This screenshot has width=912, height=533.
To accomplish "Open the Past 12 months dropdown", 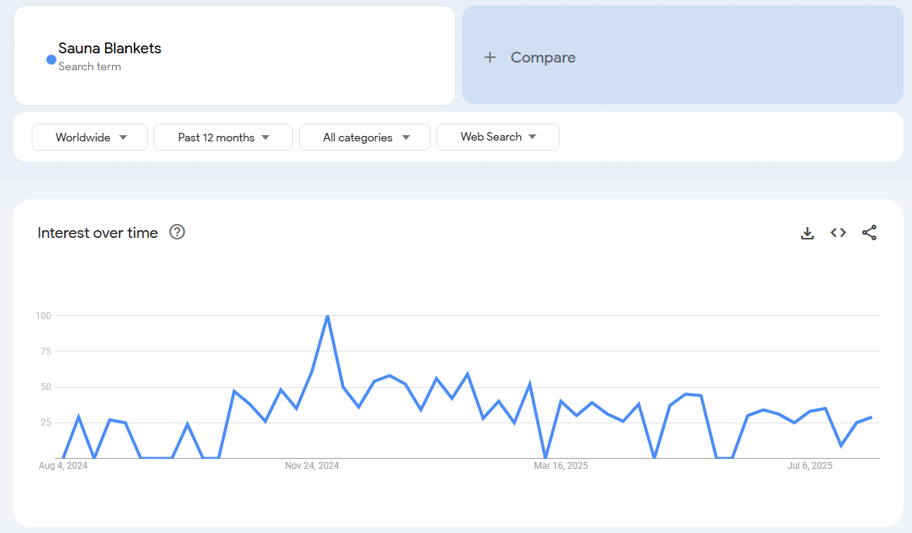I will click(223, 137).
